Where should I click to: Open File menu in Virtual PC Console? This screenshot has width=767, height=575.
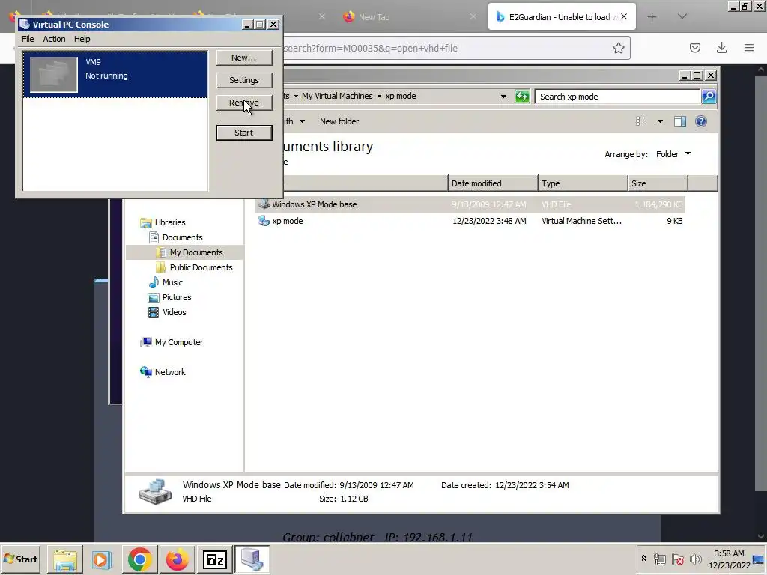[x=28, y=39]
